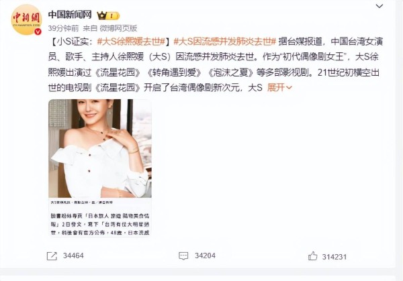Open the 中国新闻网 profile avatar

click(26, 19)
